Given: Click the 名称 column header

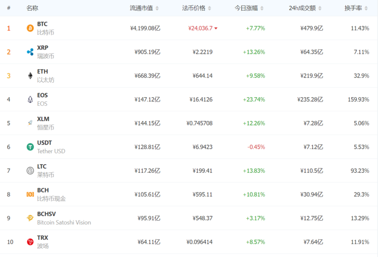Looking at the screenshot, I should click(32, 8).
